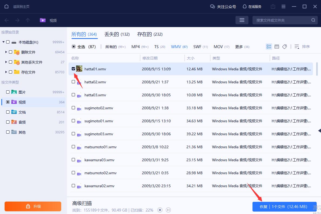Open the filter icon beside search box
Viewport: 321px width, 214px height.
pyautogui.click(x=242, y=20)
